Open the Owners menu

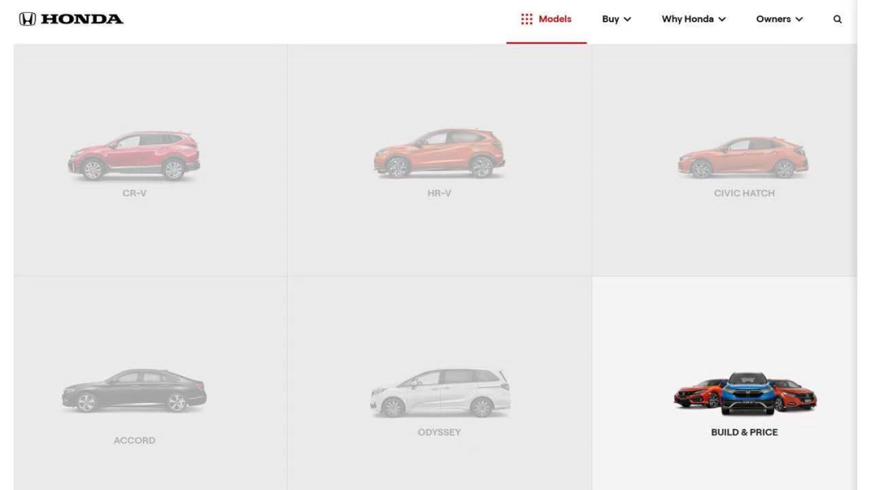(x=779, y=19)
